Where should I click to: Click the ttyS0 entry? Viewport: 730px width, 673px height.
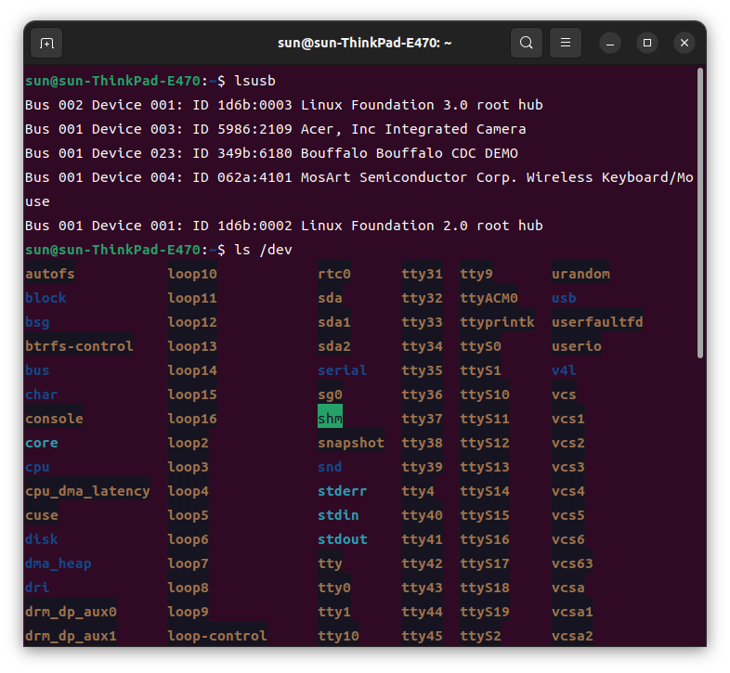point(480,346)
